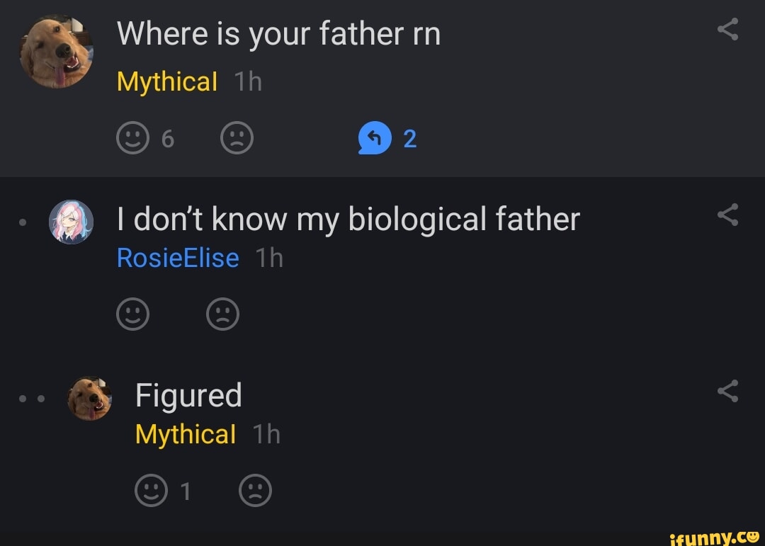Open the username Mythical

pyautogui.click(x=167, y=81)
